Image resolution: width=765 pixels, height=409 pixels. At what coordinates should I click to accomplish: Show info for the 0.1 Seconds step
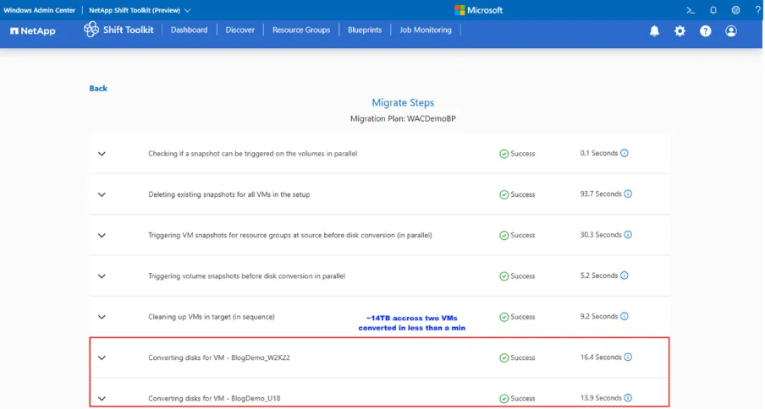(x=625, y=154)
